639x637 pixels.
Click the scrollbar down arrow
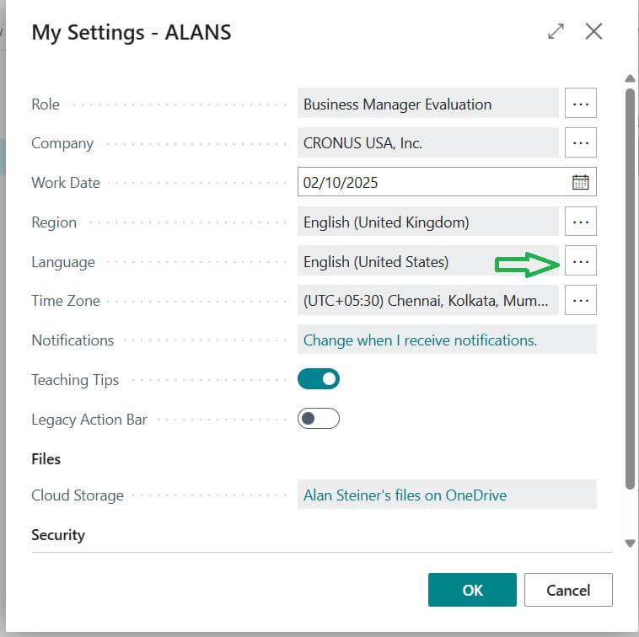(630, 543)
